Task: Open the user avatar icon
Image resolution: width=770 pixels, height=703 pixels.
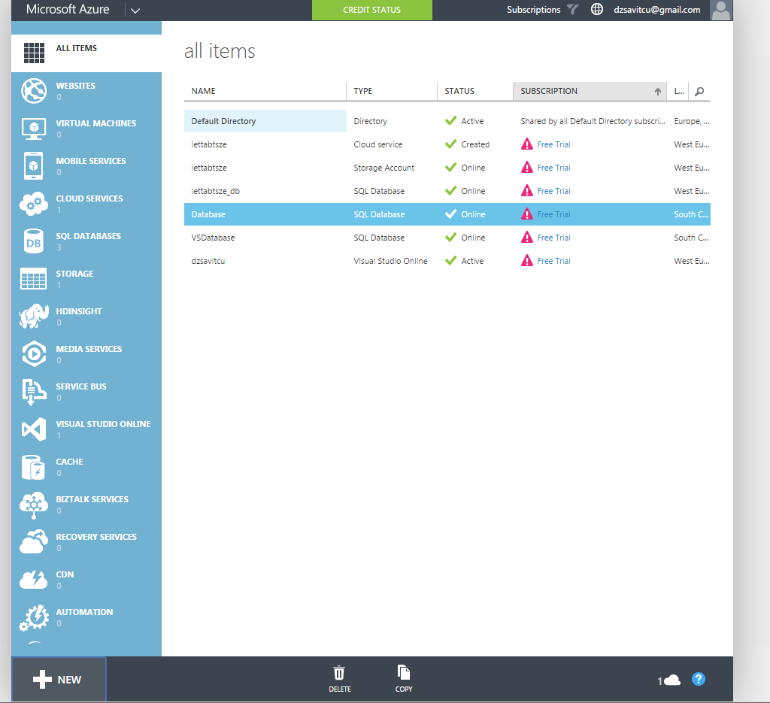Action: (721, 10)
